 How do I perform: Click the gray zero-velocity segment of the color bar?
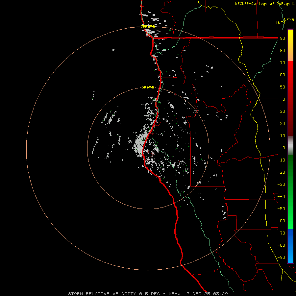(290, 146)
